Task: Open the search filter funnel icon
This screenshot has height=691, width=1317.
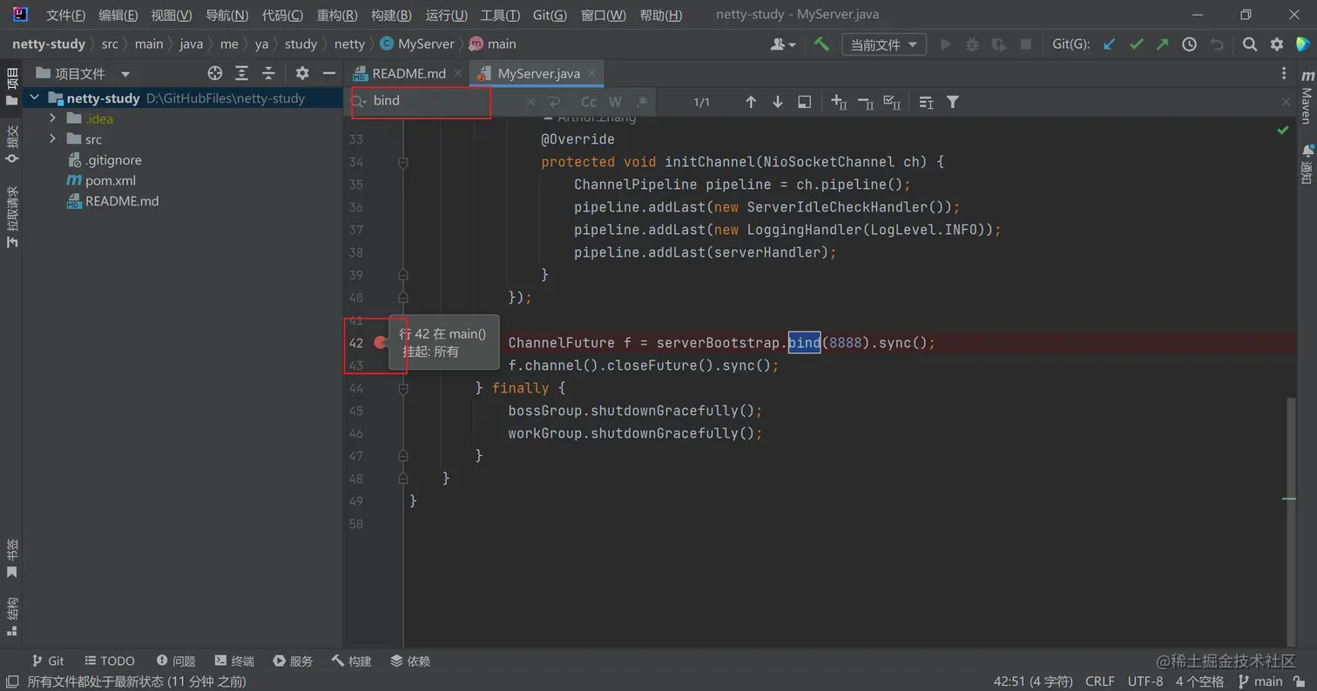Action: click(x=953, y=103)
